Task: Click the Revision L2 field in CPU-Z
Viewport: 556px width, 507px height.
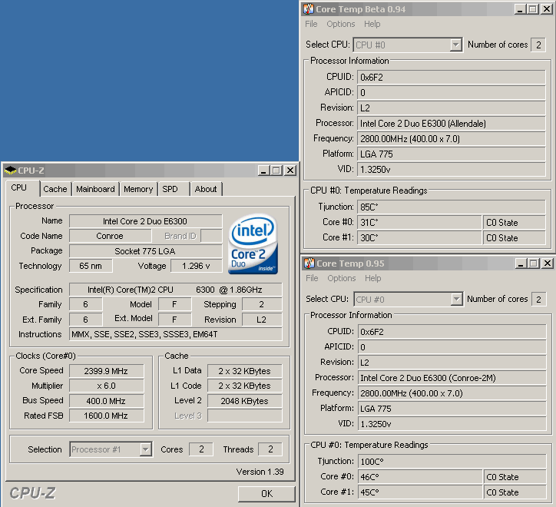Action: 262,320
